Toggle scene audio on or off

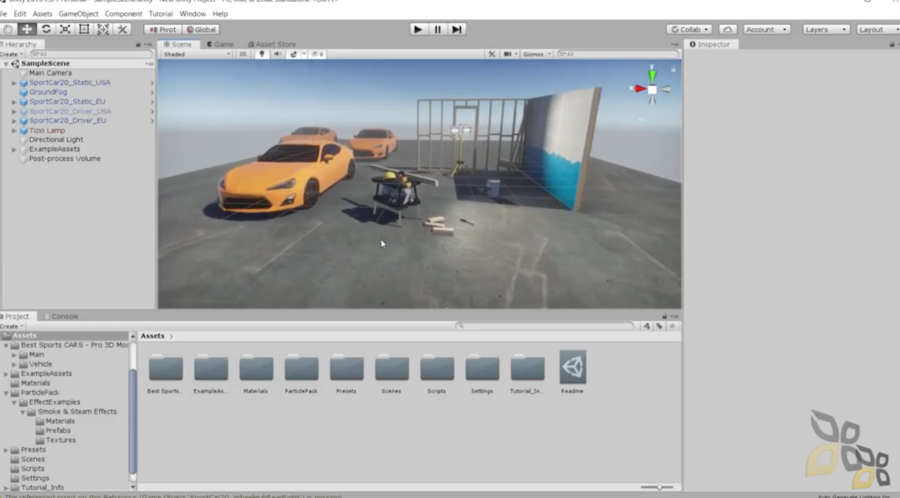(277, 54)
